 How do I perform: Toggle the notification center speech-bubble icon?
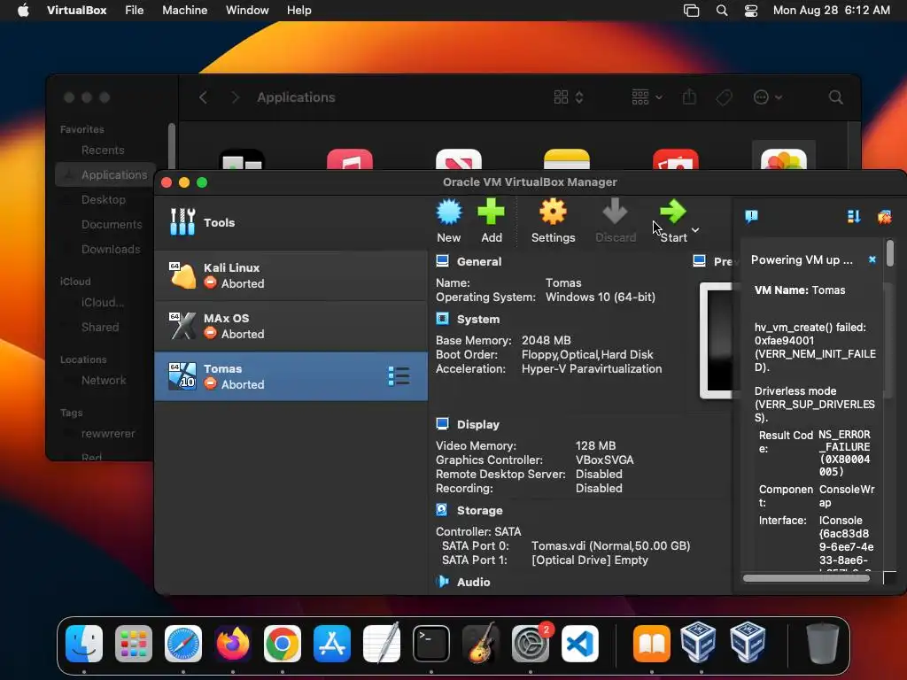pyautogui.click(x=751, y=217)
